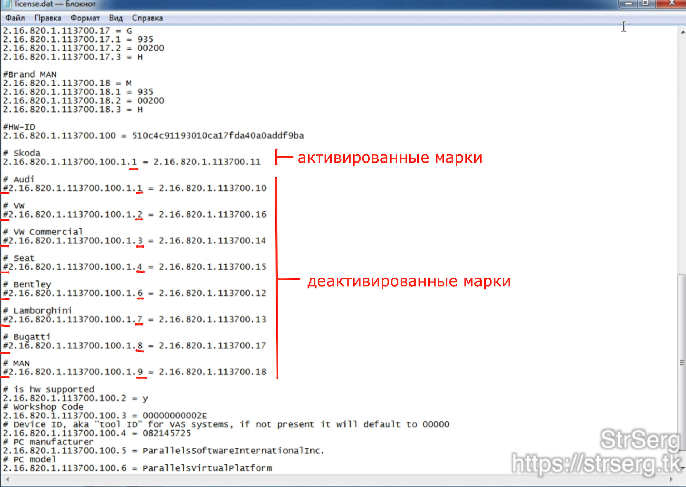Click the Notepad icon in title bar

tap(6, 4)
